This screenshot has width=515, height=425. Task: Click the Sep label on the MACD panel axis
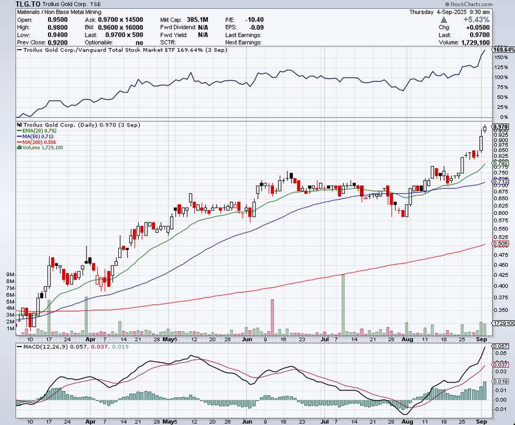click(x=482, y=421)
